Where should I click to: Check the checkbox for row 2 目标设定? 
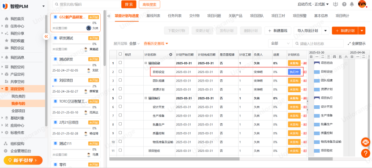[120, 71]
